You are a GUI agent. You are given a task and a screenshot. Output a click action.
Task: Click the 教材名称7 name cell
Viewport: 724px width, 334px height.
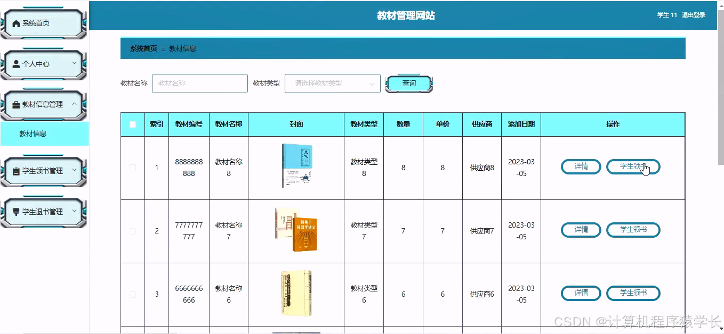coord(229,231)
